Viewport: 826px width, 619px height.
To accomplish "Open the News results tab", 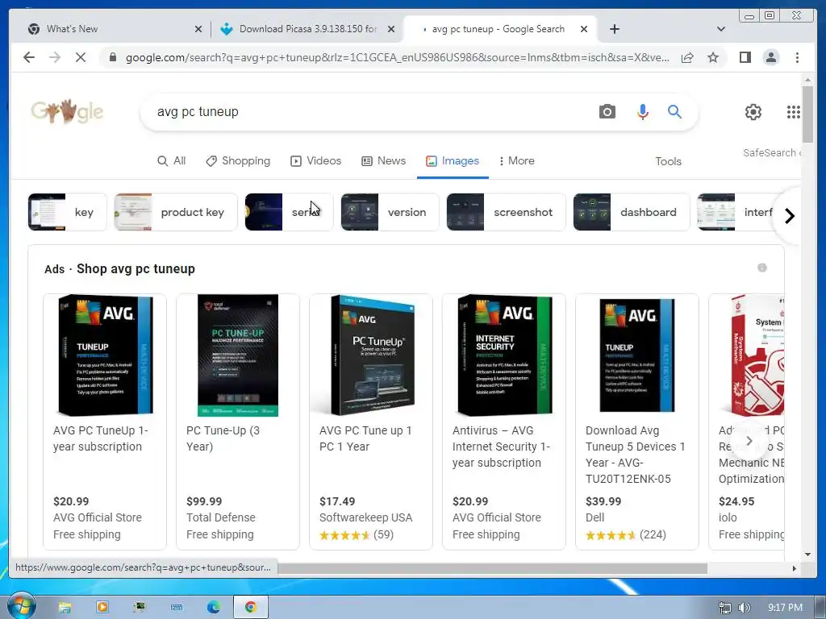I will [383, 161].
